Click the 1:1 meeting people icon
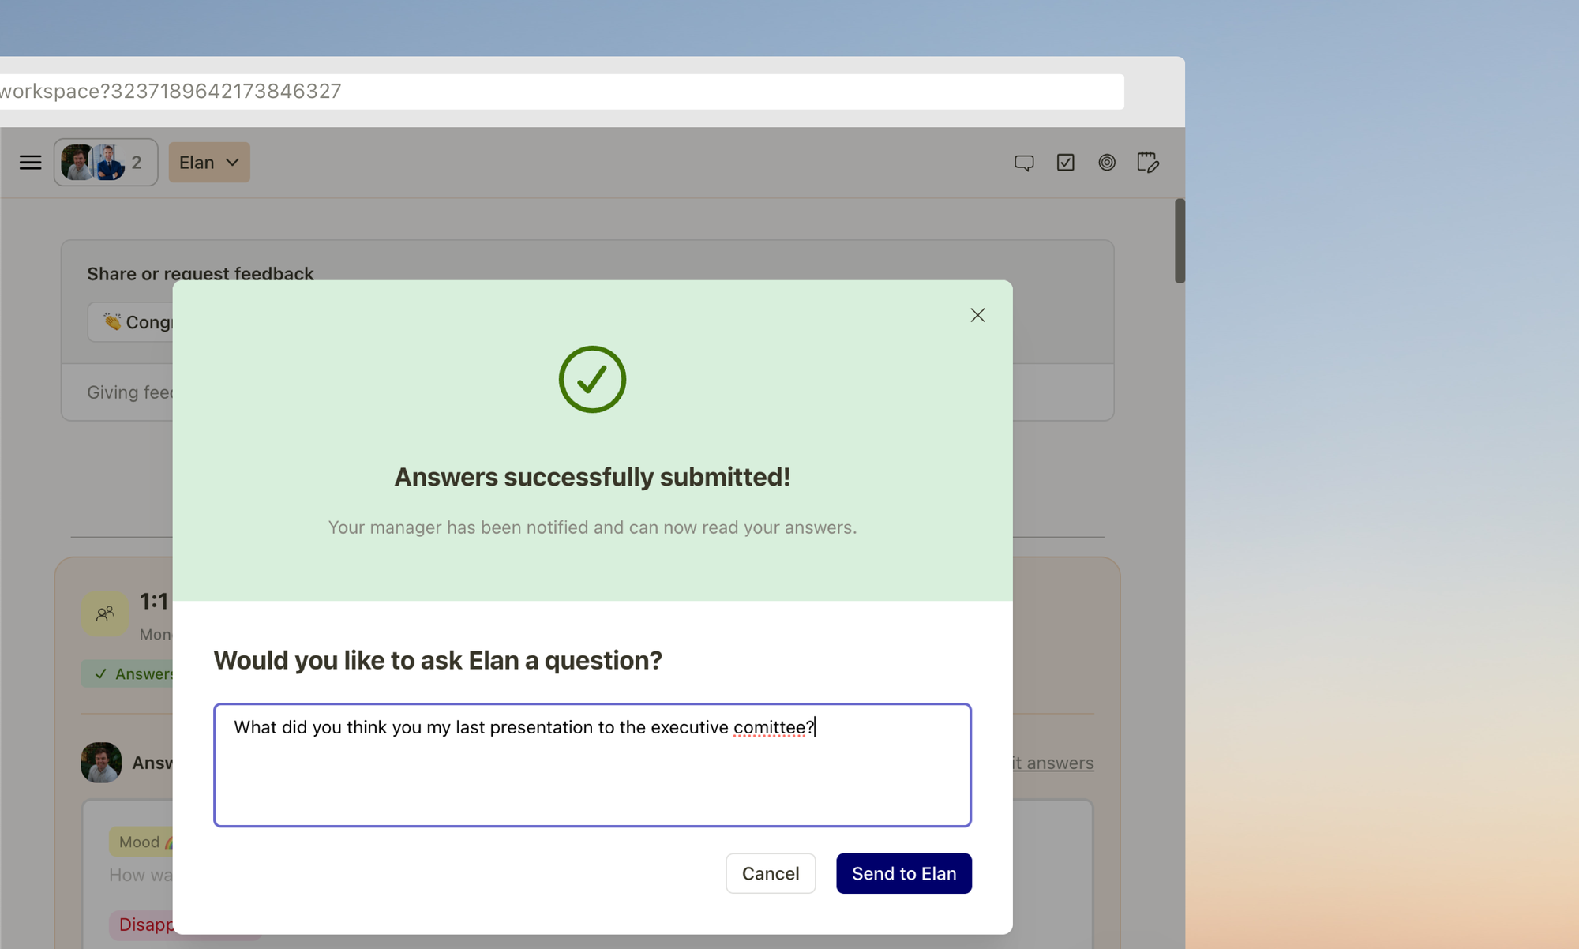The image size is (1579, 949). [x=104, y=613]
